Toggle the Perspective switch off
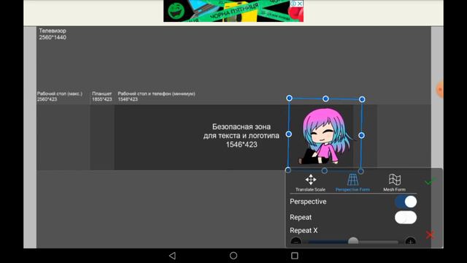Screen dimensions: 467x263 (406, 202)
